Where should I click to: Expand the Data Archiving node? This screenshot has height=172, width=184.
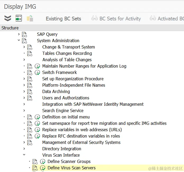click(24, 91)
